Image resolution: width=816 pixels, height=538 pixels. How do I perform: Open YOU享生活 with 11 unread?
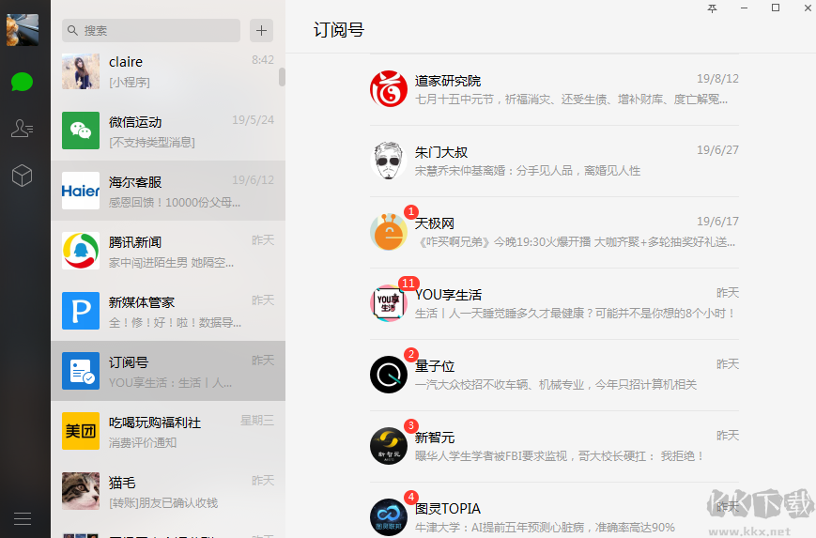click(554, 303)
